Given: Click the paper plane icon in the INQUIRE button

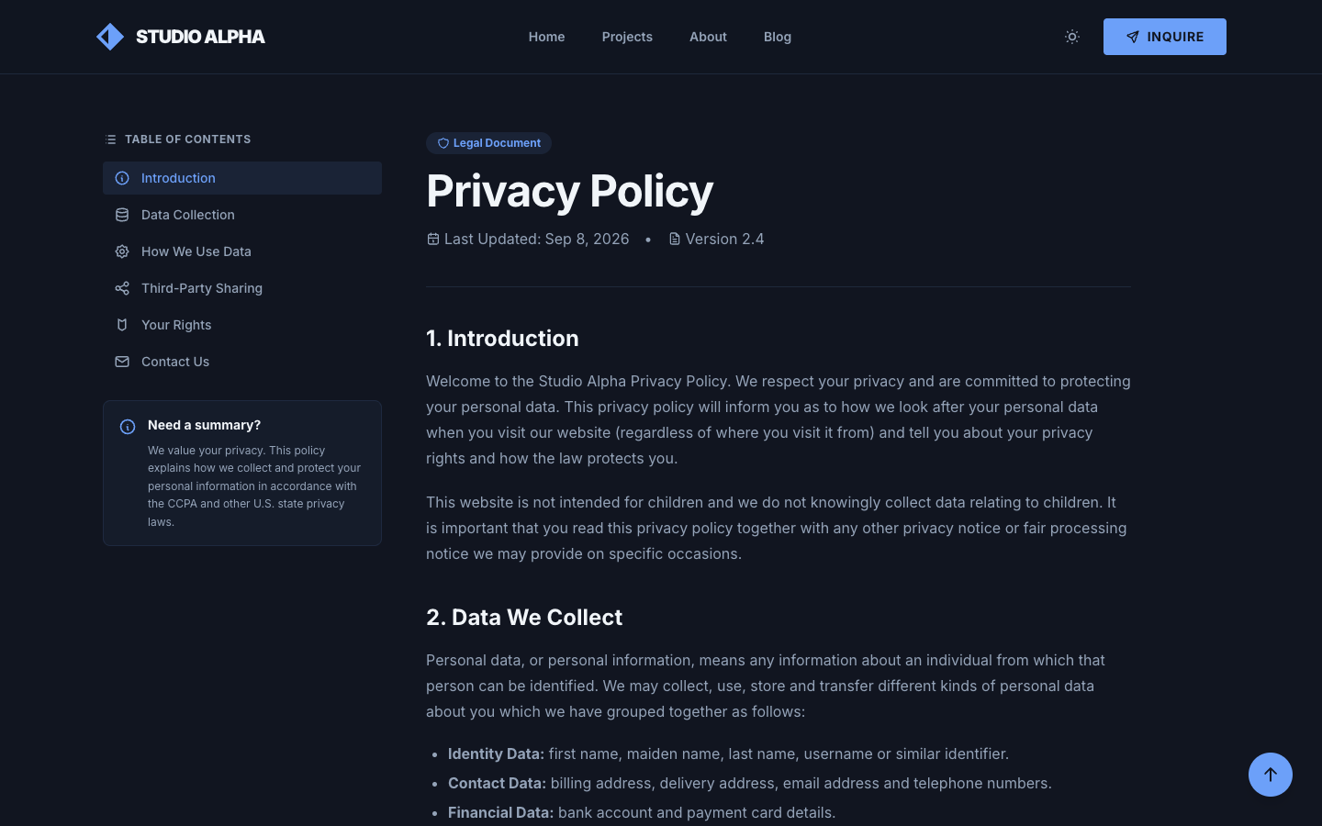Looking at the screenshot, I should (1133, 37).
